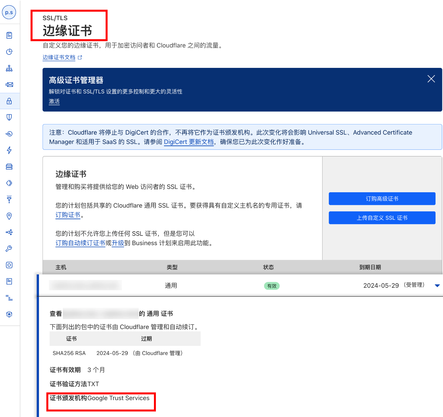
Task: Click the blurred hostname in certificate row
Action: tap(85, 285)
